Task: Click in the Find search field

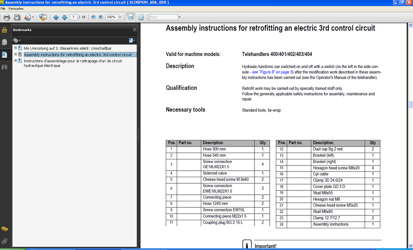Action: coord(163,17)
